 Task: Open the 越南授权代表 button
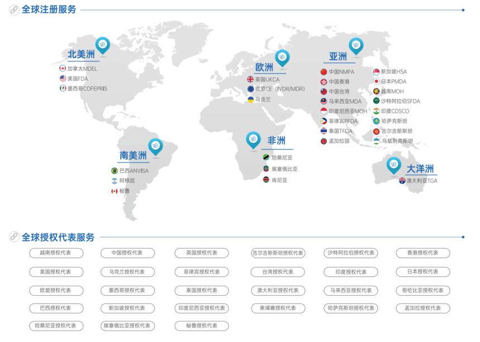[x=56, y=253]
